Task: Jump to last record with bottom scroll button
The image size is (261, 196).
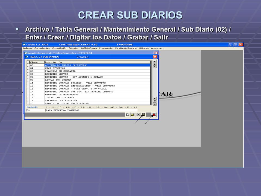Action: click(155, 104)
